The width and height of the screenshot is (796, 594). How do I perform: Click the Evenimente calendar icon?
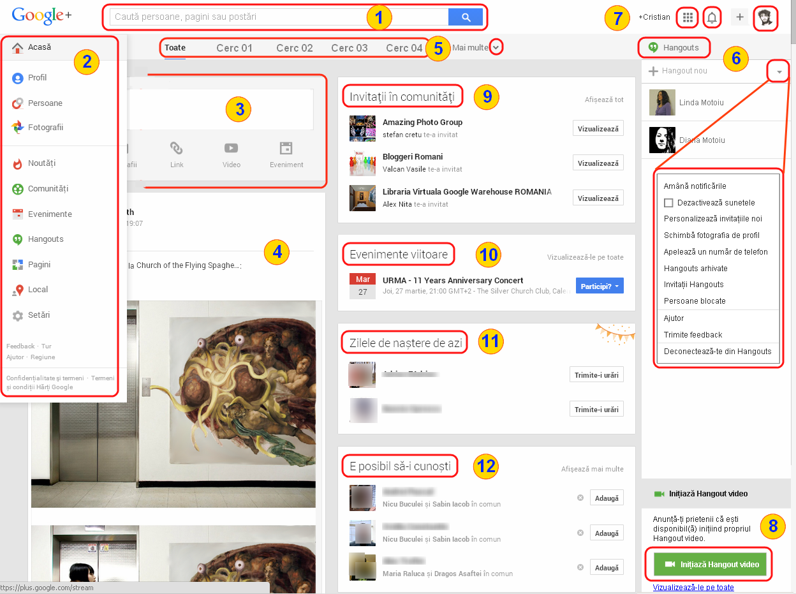pos(18,214)
